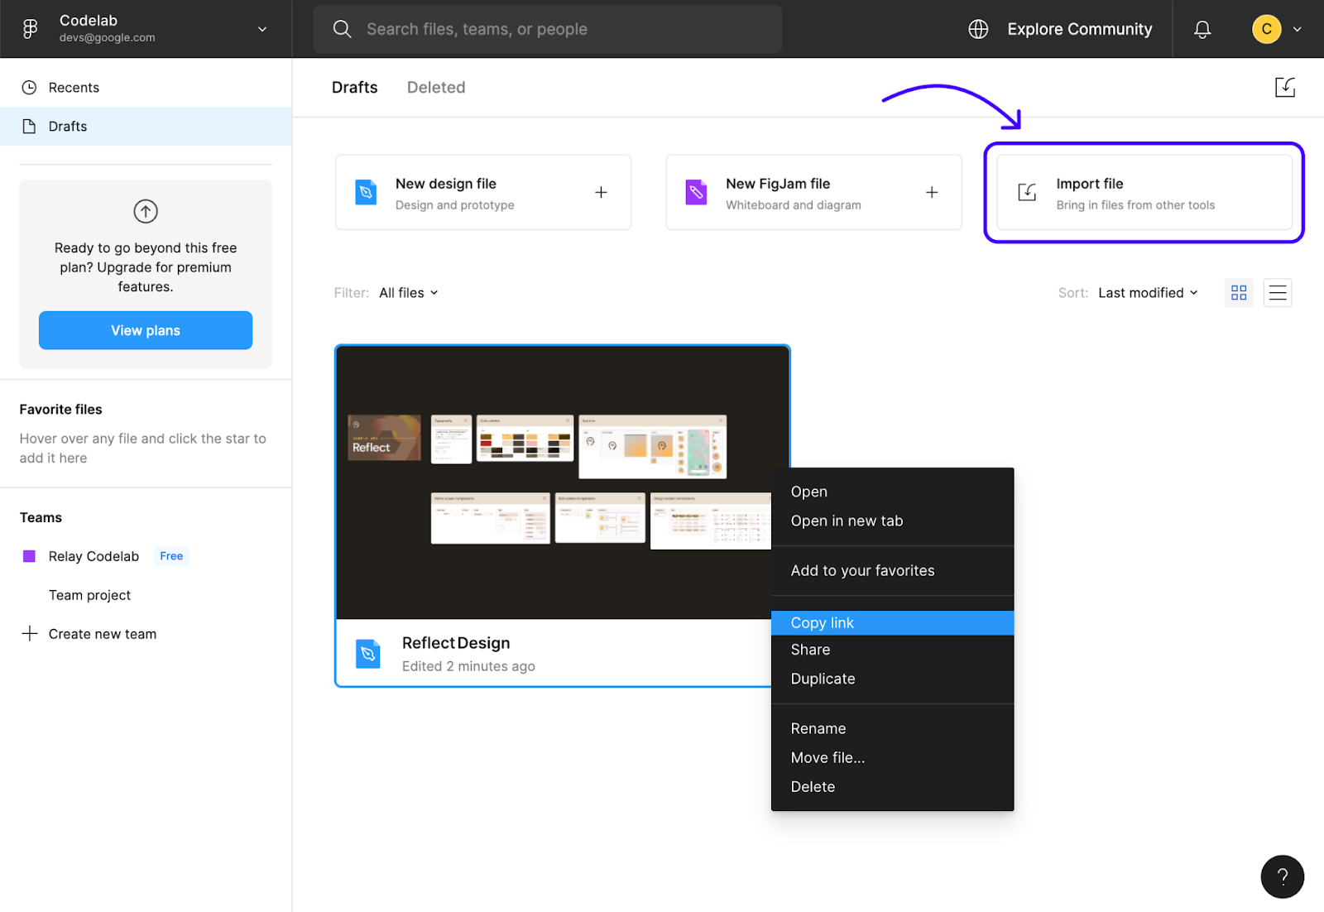Screen dimensions: 1324x912
Task: Click the View plans button
Action: tap(146, 330)
